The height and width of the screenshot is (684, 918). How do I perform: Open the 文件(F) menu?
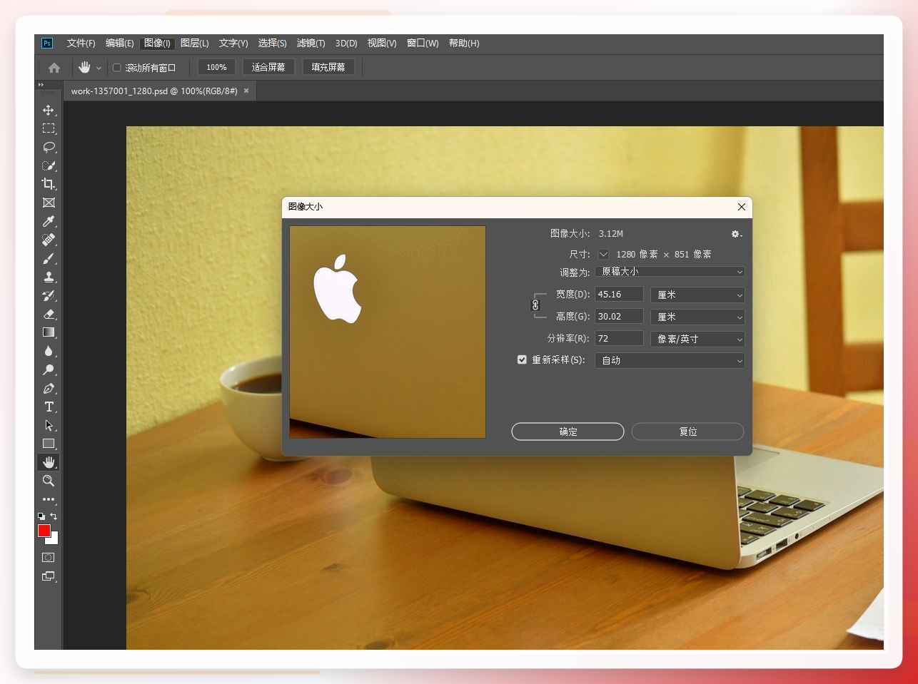coord(81,44)
